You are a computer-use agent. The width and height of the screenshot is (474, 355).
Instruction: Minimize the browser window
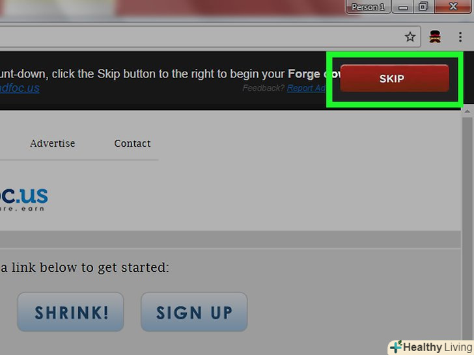pyautogui.click(x=403, y=7)
